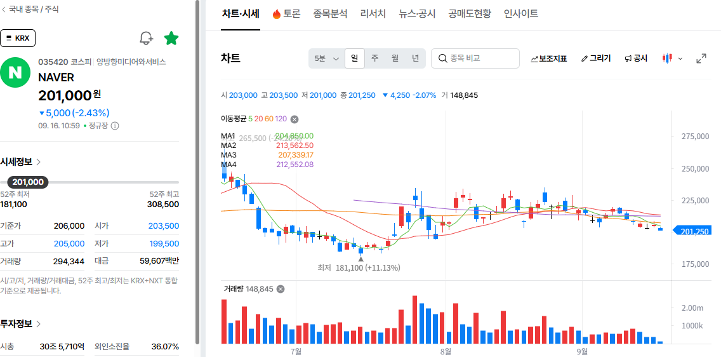Switch to 종목분석 tab
Screen dimensions: 721x357
click(330, 14)
